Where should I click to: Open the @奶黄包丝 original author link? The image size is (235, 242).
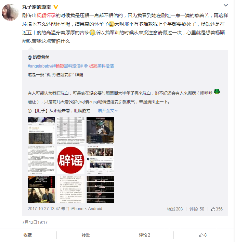click(x=38, y=57)
